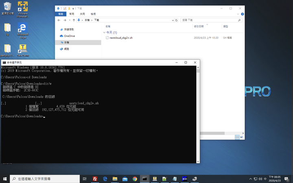Viewport: 293px width, 183px height.
Task: Open the Recycle Bin desktop icon
Action: click(7, 8)
